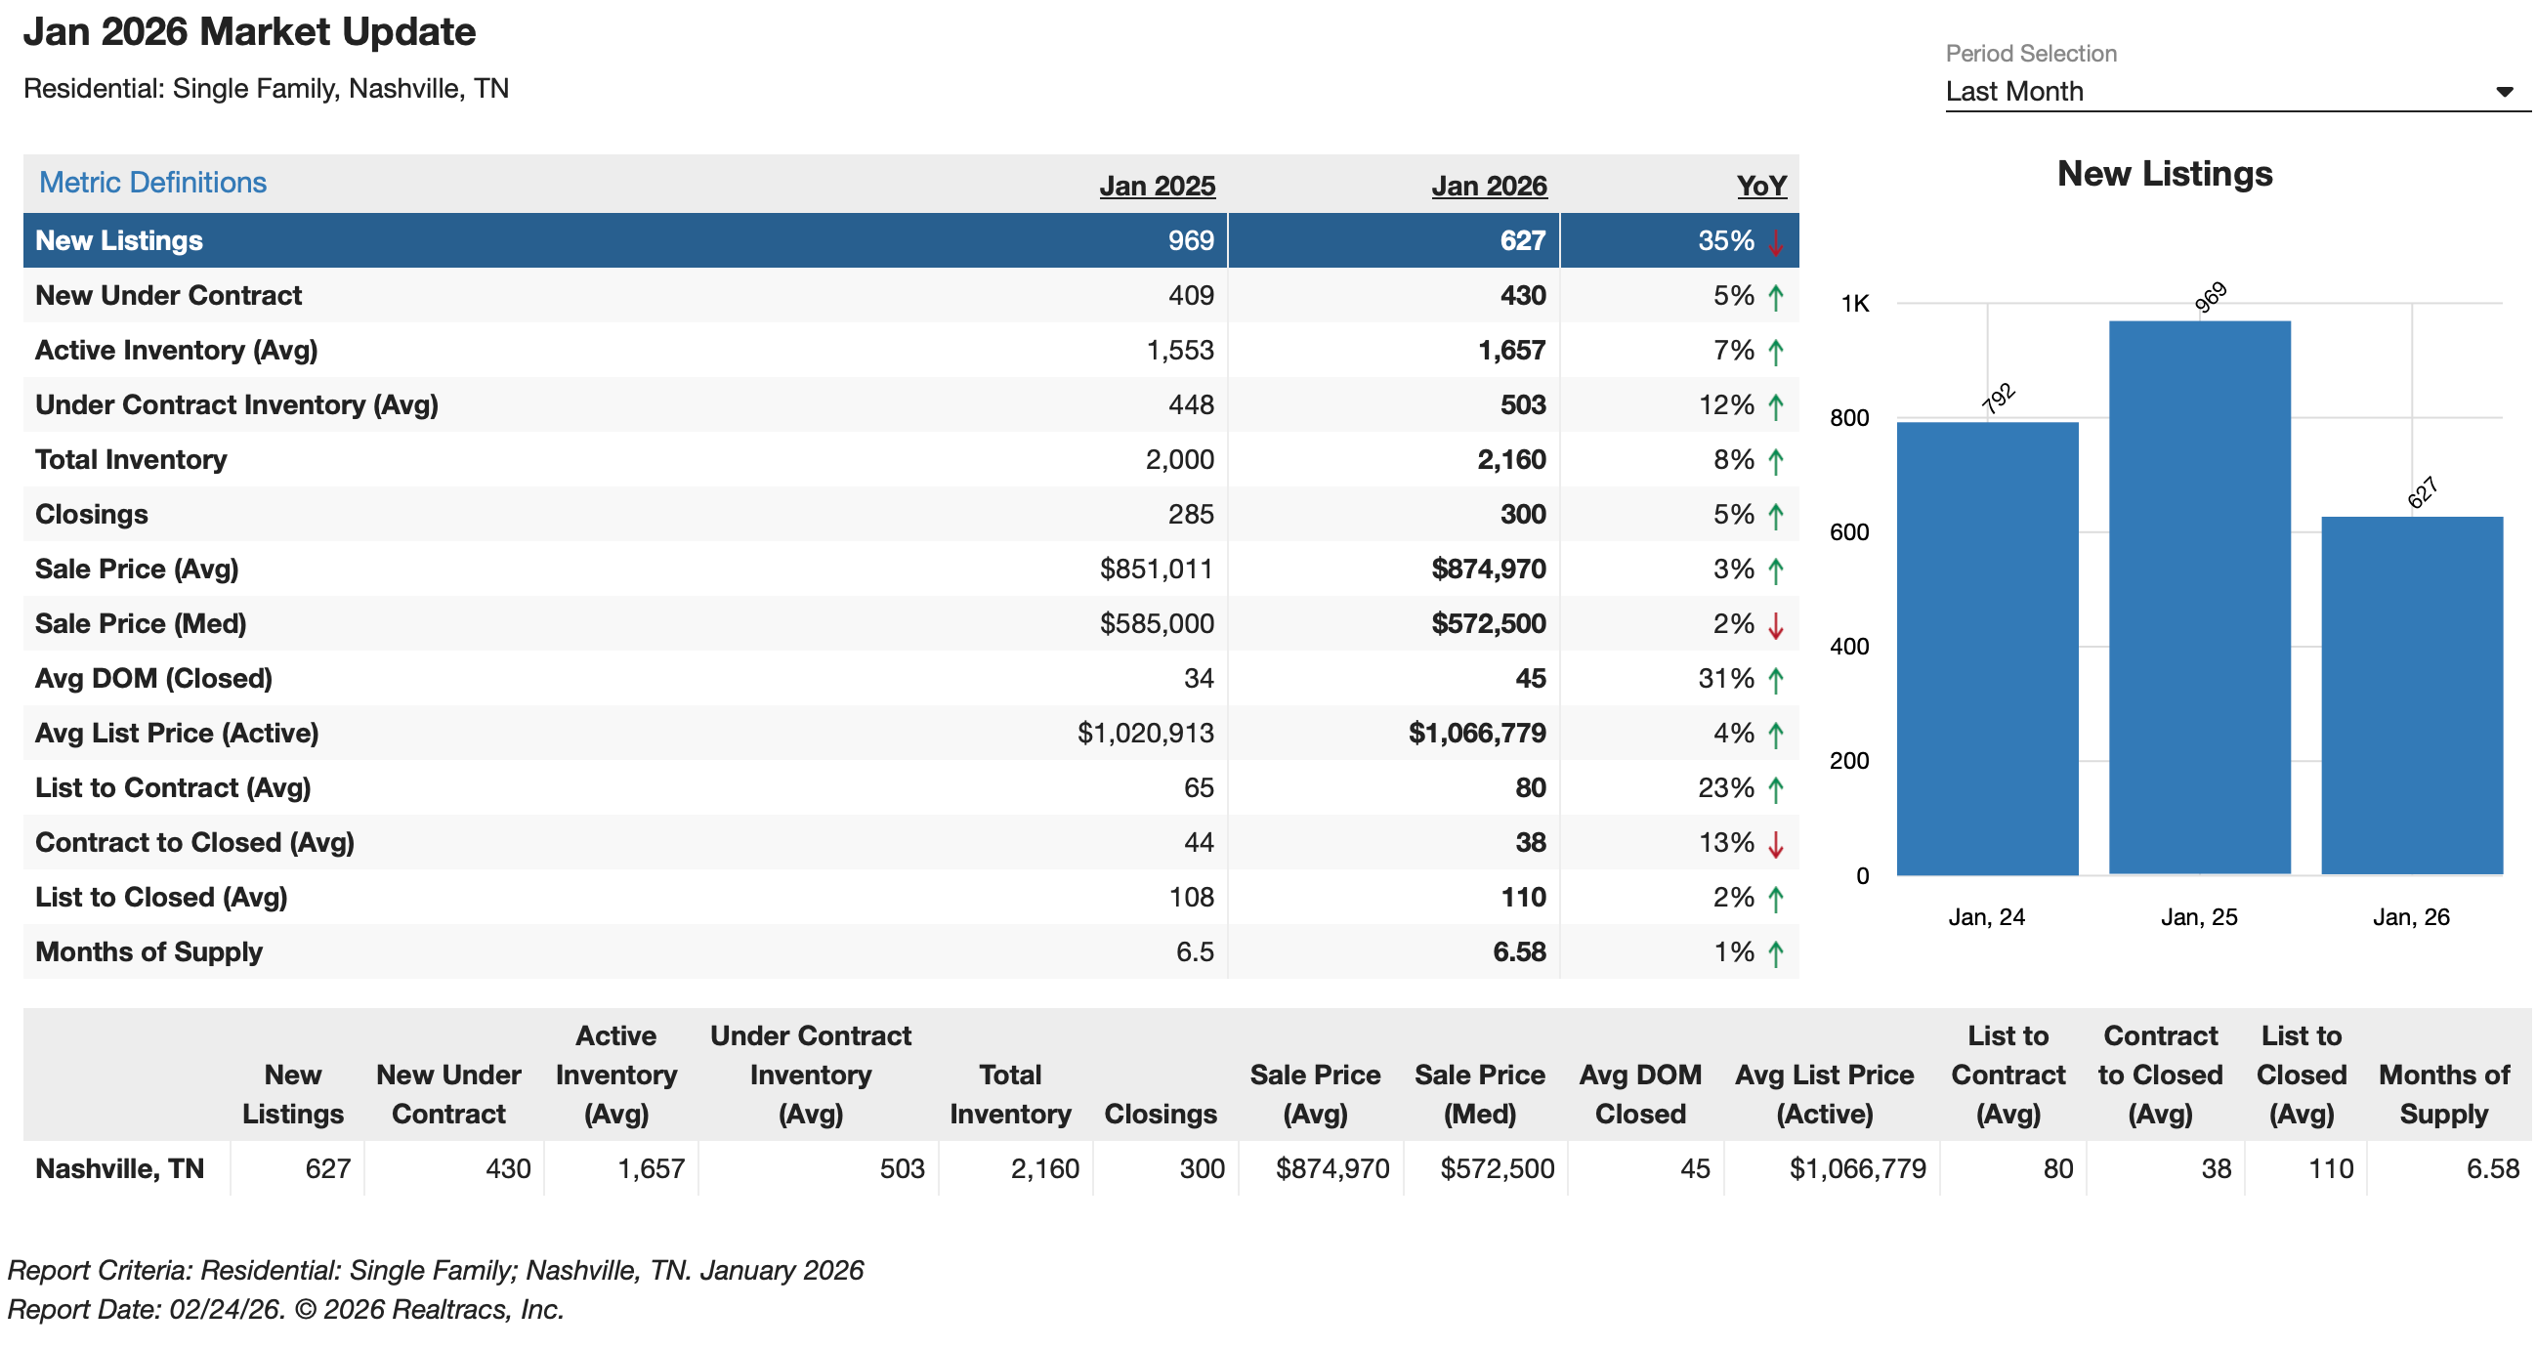2536x1350 pixels.
Task: Click the YoY column header
Action: (x=1760, y=187)
